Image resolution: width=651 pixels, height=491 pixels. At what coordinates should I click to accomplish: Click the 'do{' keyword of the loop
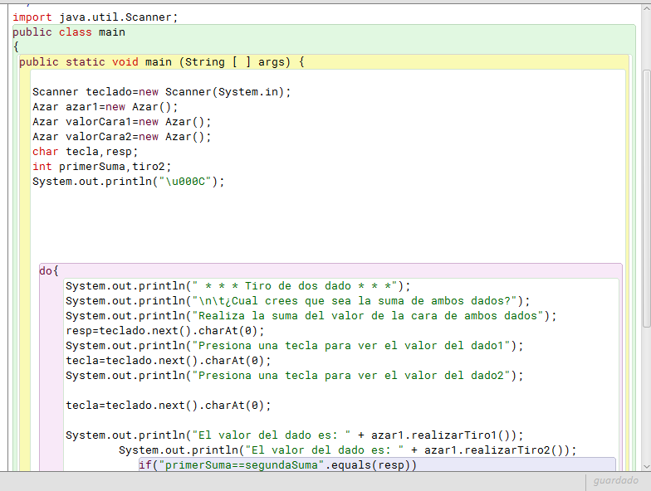pos(49,271)
